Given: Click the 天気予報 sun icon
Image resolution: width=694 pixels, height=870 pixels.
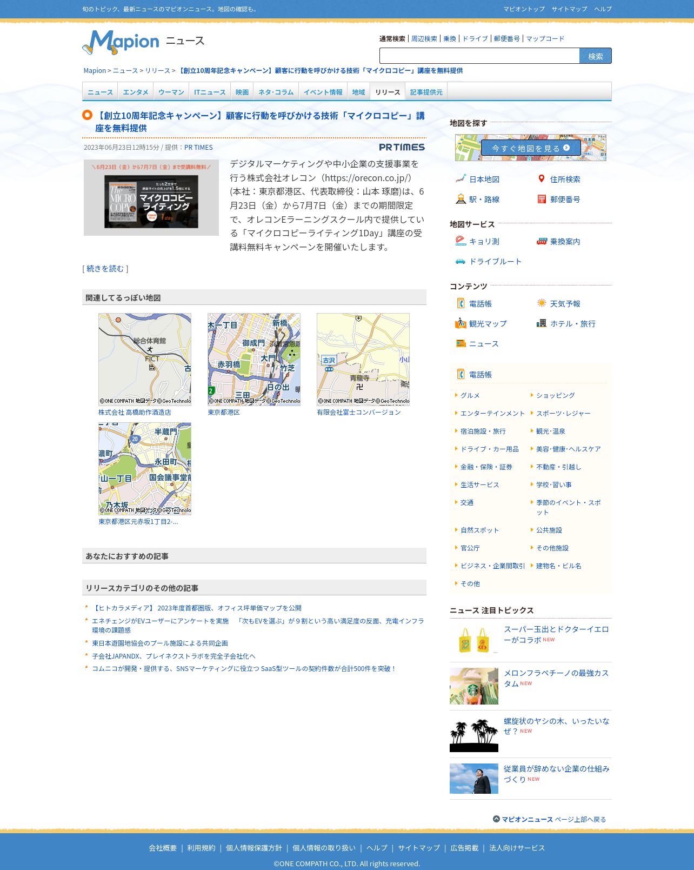Looking at the screenshot, I should 542,303.
